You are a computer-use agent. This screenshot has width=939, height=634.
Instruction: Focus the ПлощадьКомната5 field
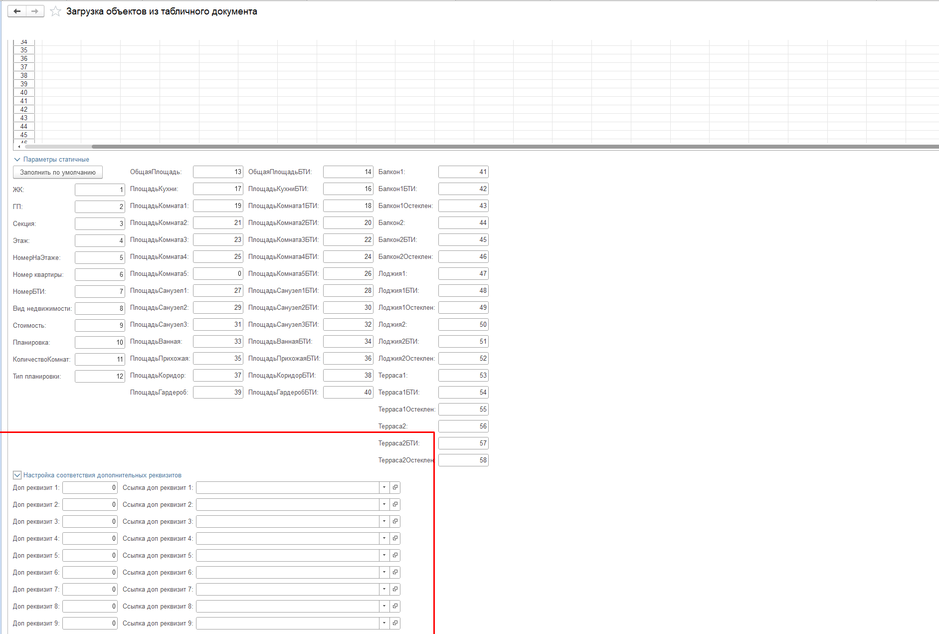[x=218, y=273]
